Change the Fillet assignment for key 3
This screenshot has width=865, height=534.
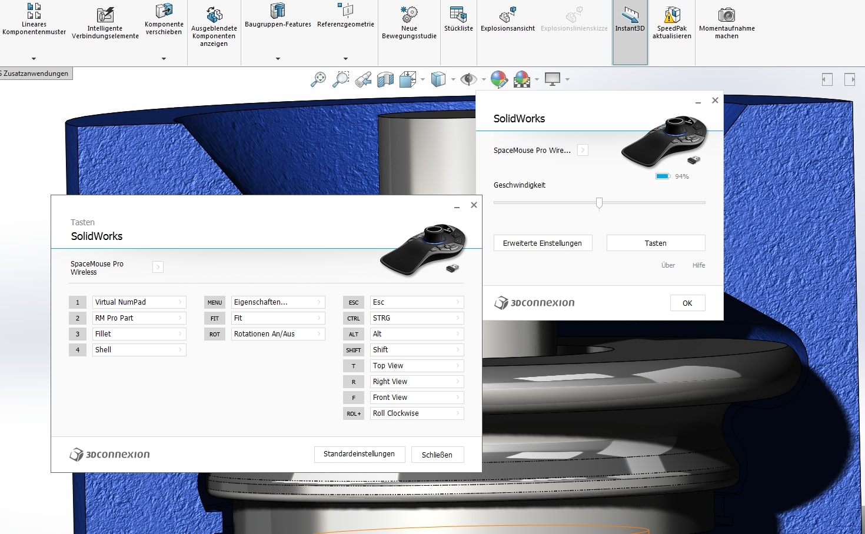coord(139,334)
